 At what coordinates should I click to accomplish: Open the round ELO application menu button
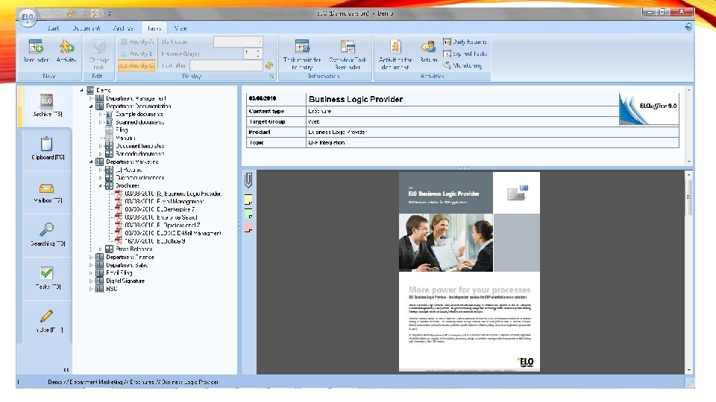[28, 18]
